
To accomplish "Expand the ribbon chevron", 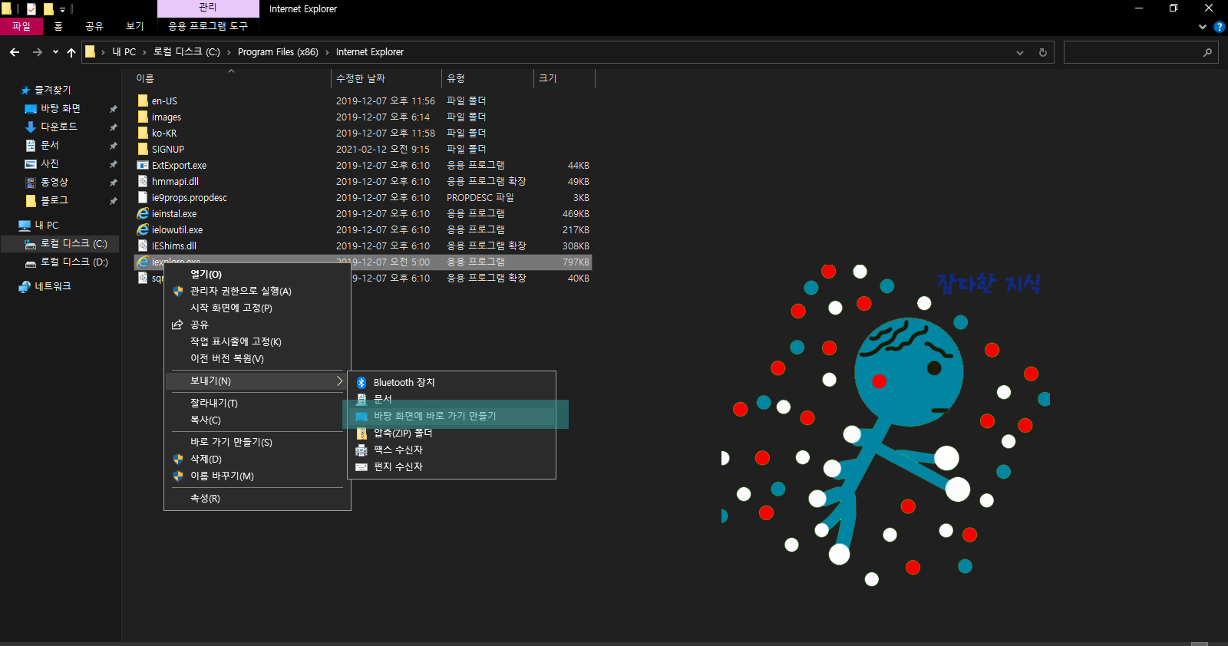I will click(1203, 27).
